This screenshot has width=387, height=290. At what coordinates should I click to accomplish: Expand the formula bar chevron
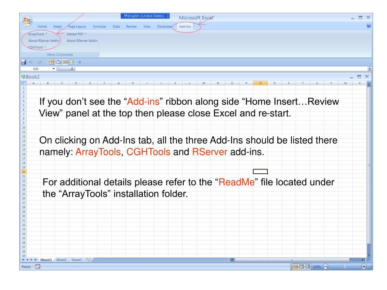[x=370, y=69]
